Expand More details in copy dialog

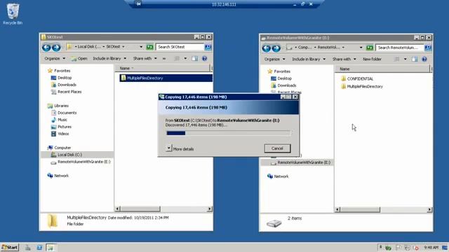pyautogui.click(x=180, y=148)
